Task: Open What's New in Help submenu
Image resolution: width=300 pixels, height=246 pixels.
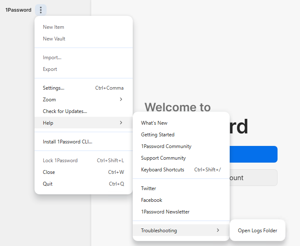Action: pyautogui.click(x=181, y=123)
